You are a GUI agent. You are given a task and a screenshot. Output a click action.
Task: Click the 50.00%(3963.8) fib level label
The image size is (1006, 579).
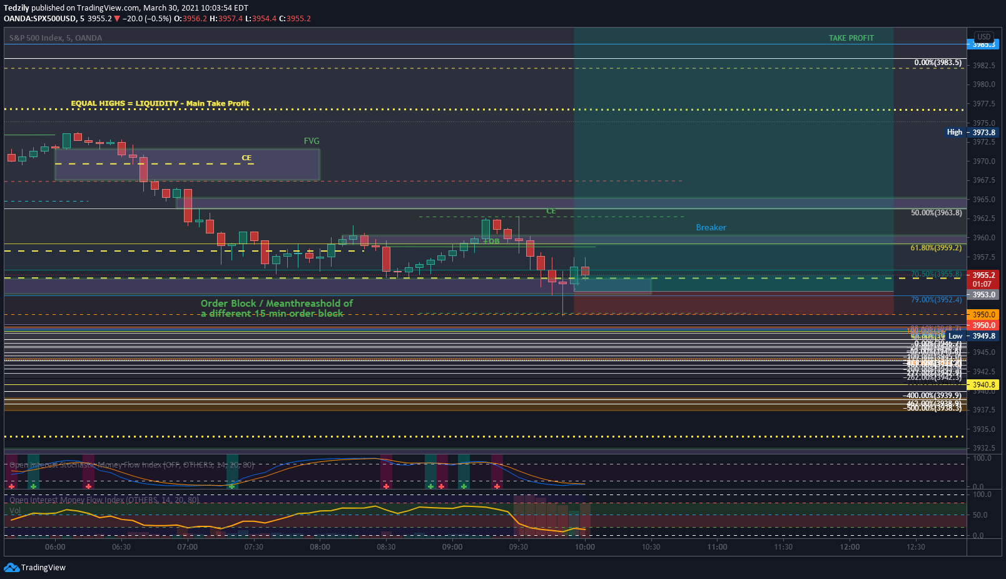click(936, 213)
